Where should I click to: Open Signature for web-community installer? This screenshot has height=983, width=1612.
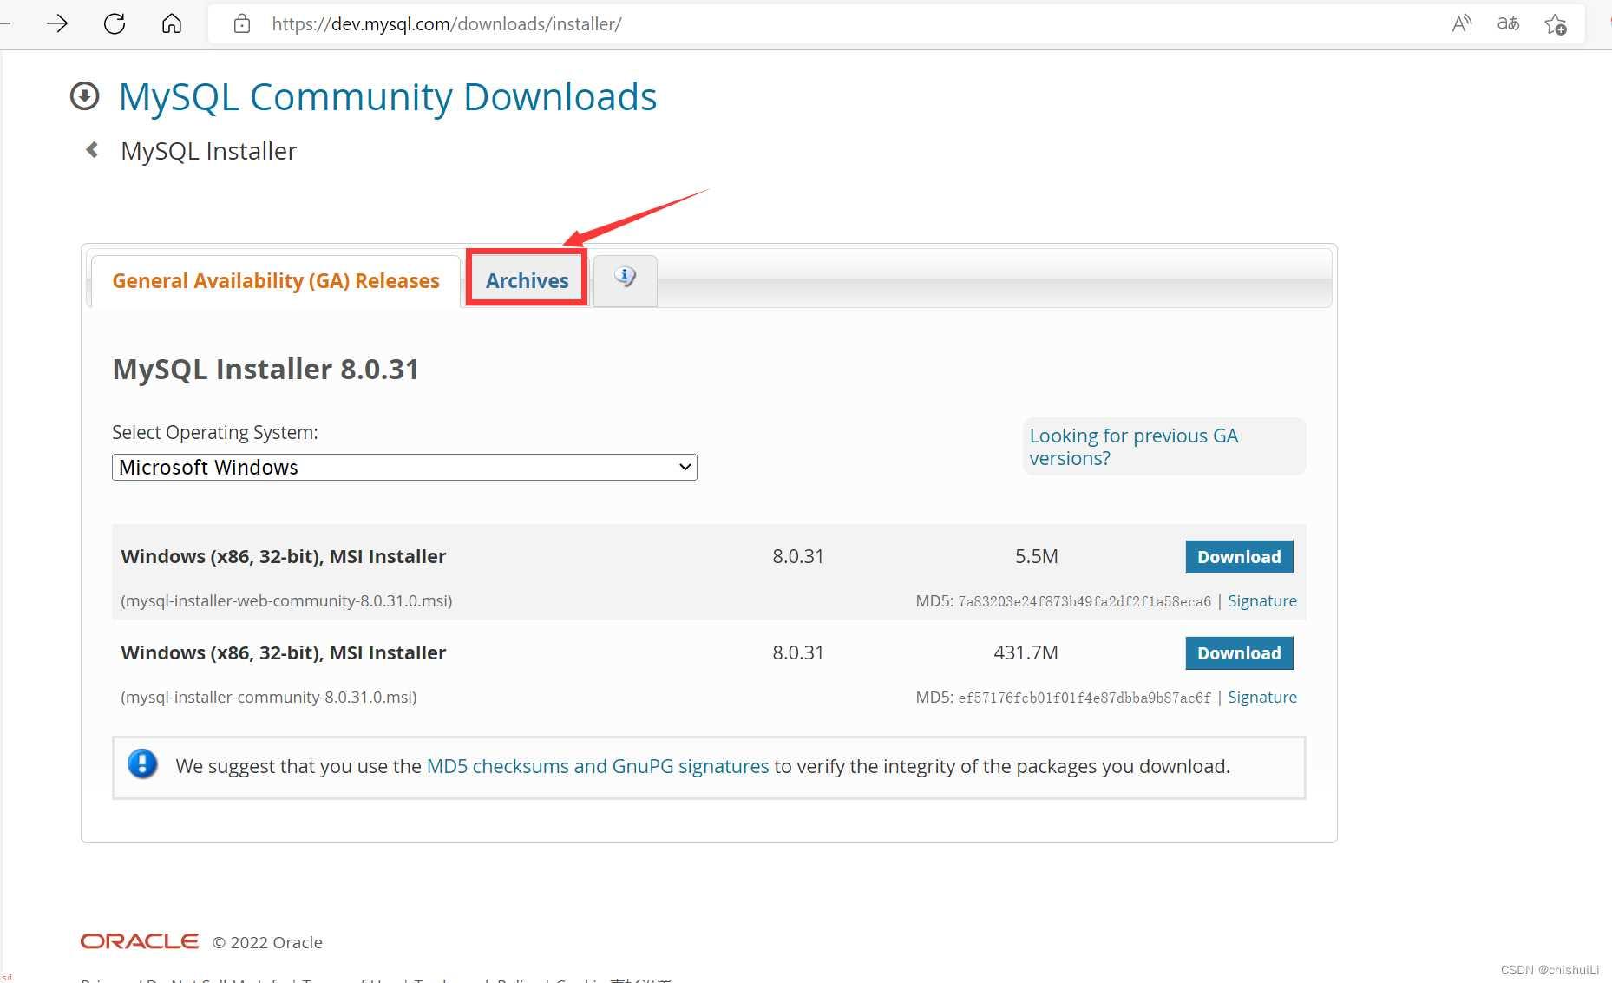[1262, 600]
